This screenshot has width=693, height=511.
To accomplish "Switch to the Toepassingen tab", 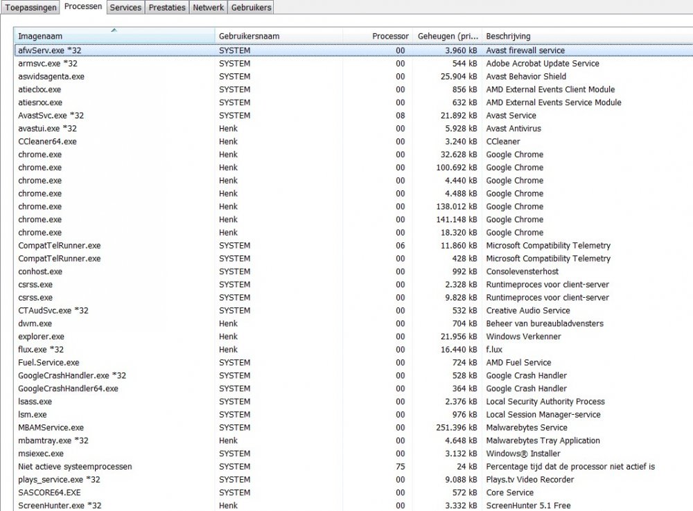I will pyautogui.click(x=30, y=7).
